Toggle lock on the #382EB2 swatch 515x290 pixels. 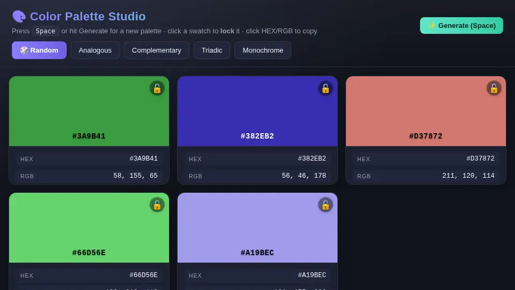(x=326, y=88)
